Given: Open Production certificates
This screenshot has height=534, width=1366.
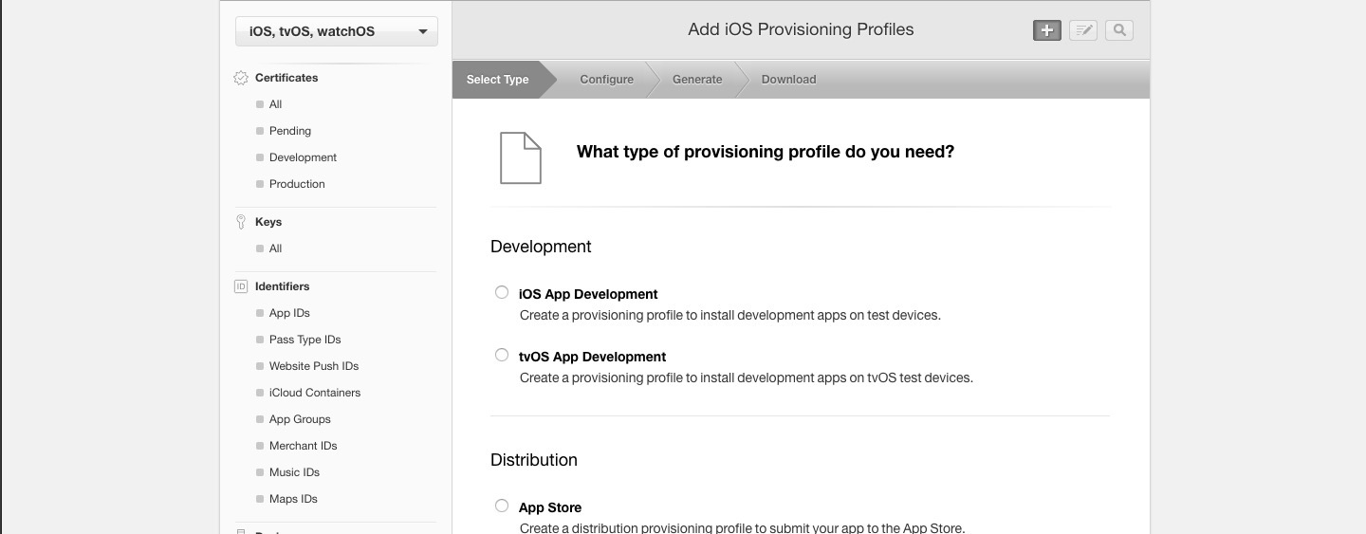Looking at the screenshot, I should [297, 184].
